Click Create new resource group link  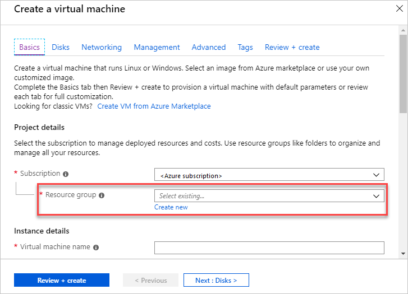coord(171,207)
